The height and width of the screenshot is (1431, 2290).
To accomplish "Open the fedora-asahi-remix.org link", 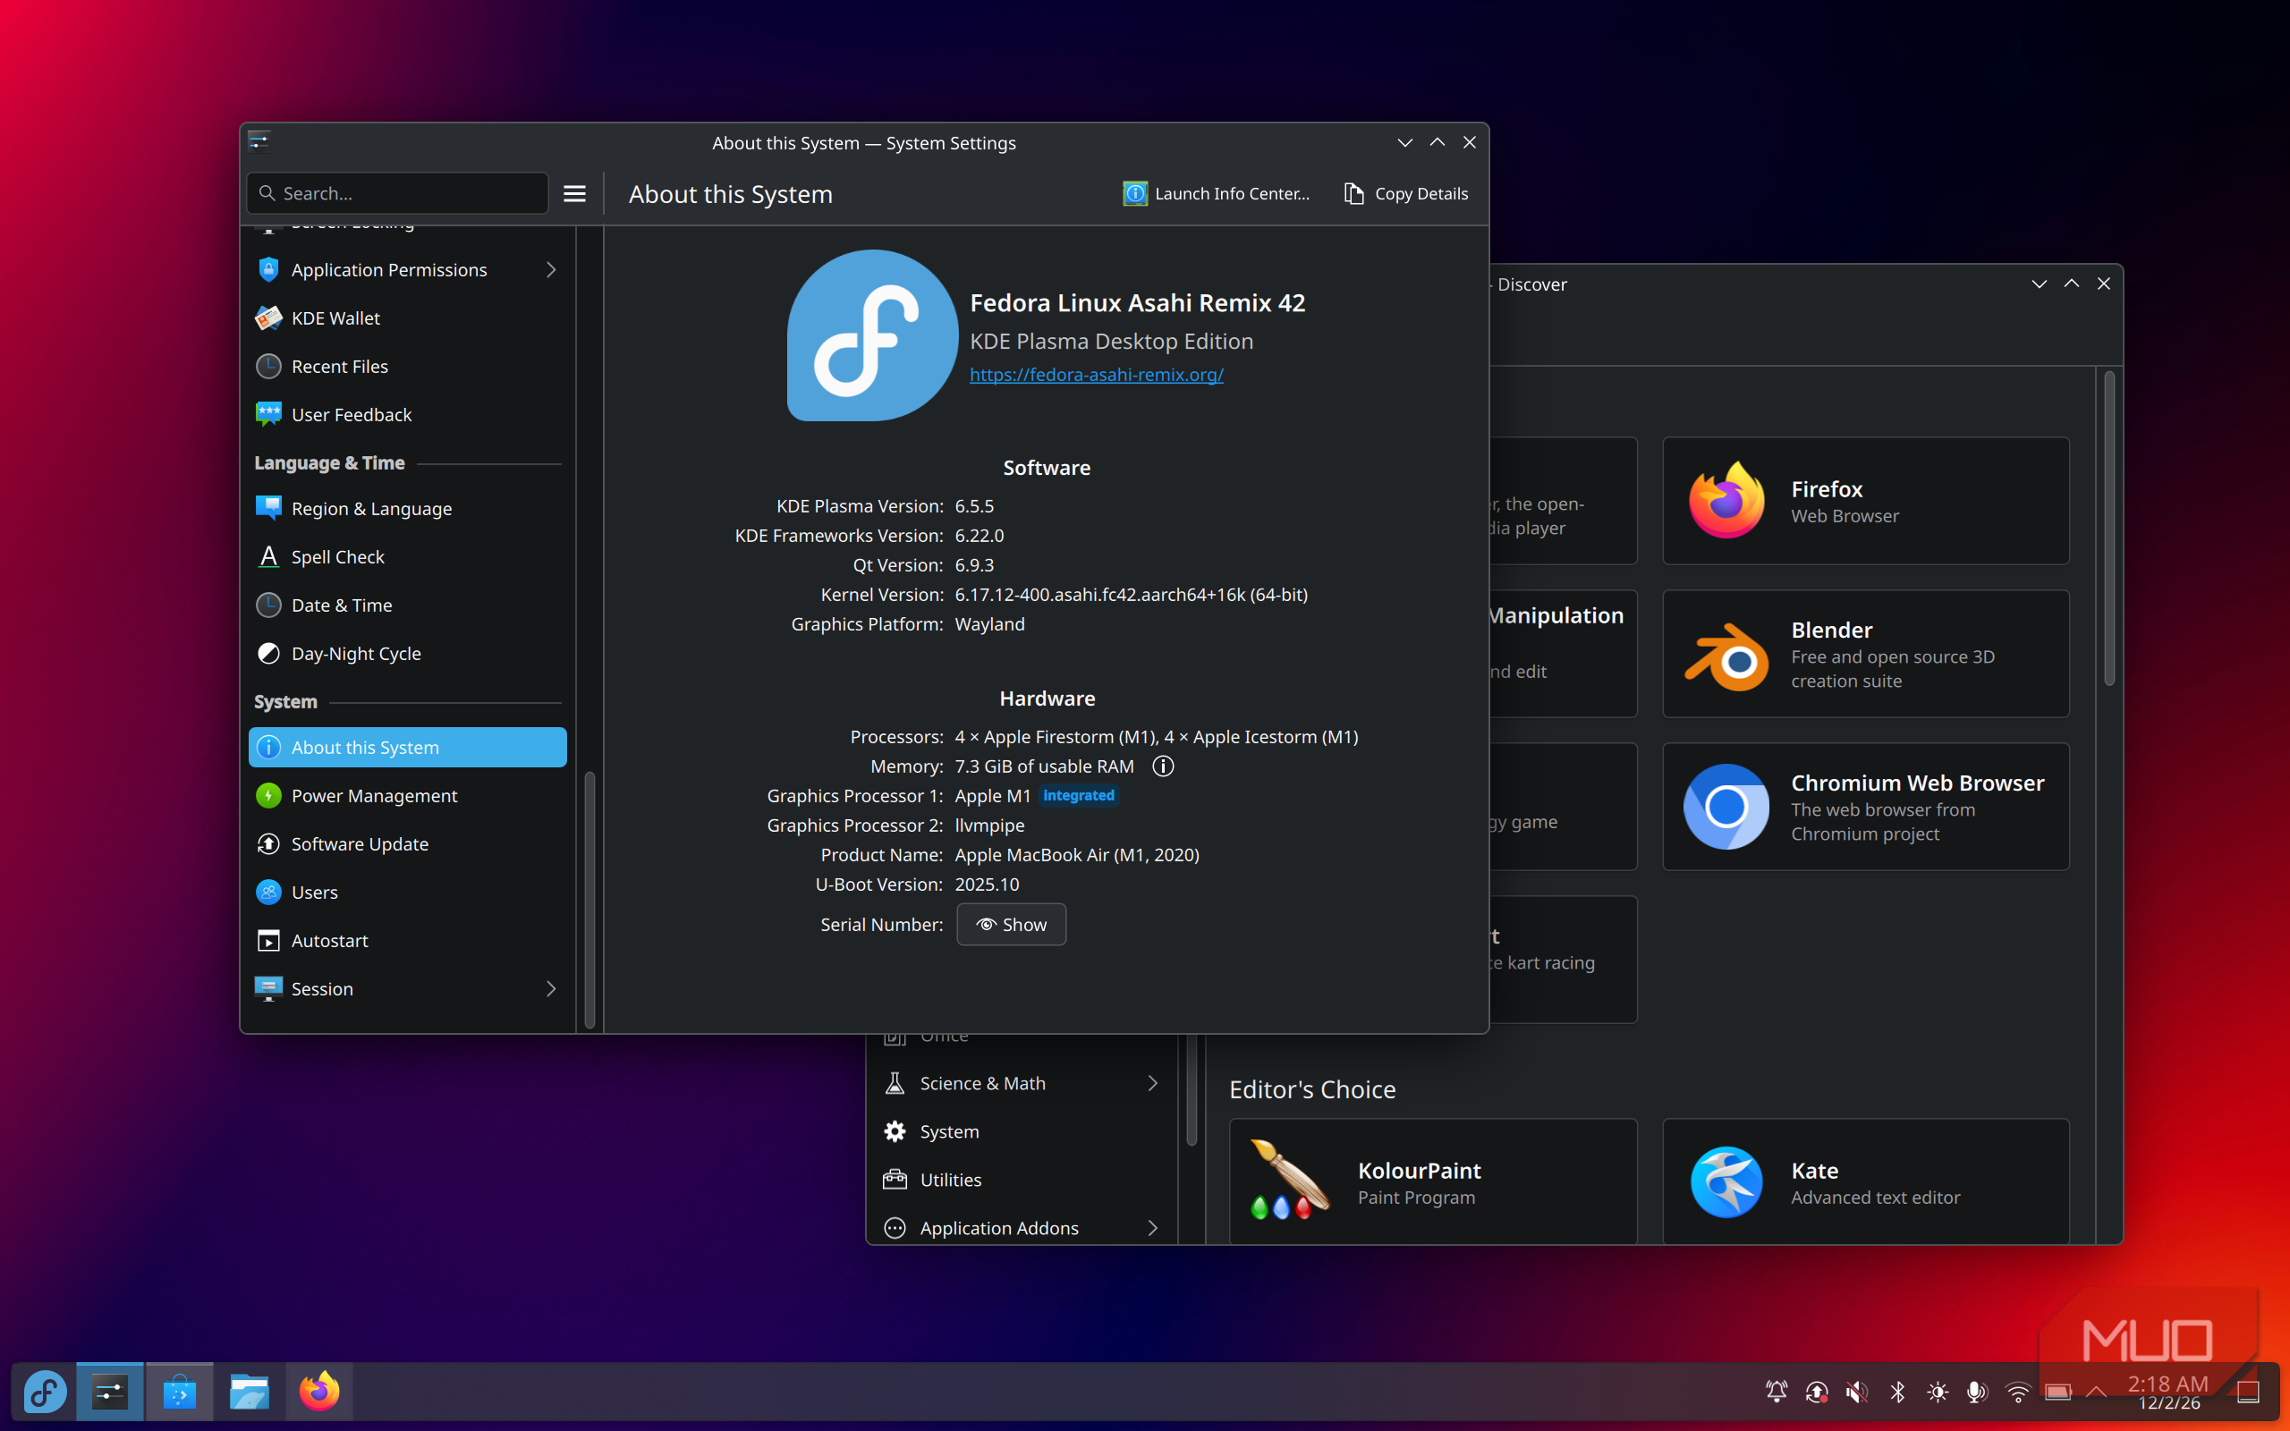I will 1096,374.
